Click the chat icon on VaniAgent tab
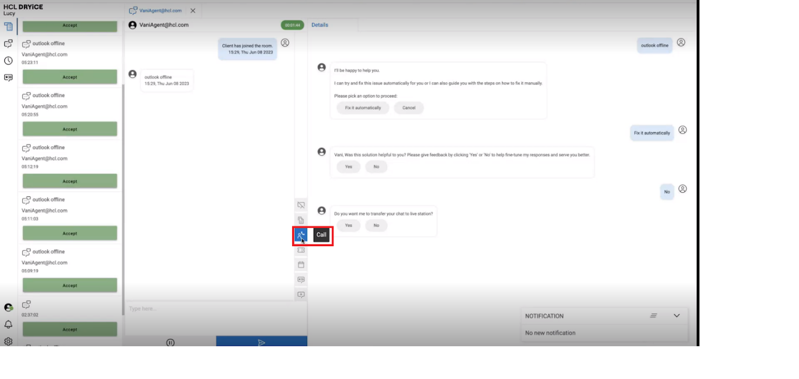 point(133,11)
